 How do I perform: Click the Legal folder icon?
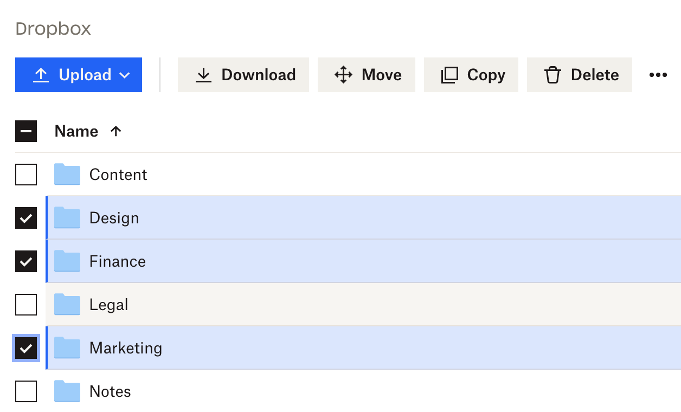coord(67,305)
